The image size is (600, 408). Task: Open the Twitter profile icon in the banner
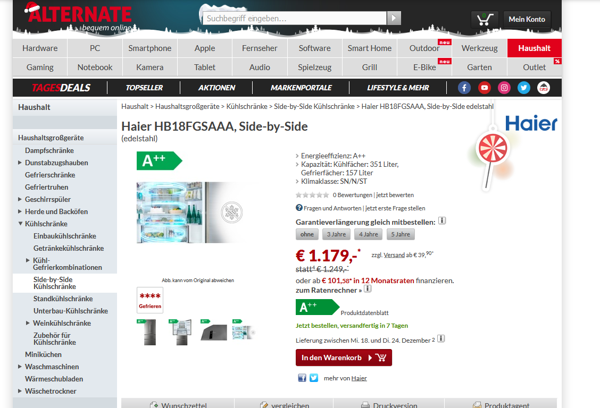524,88
